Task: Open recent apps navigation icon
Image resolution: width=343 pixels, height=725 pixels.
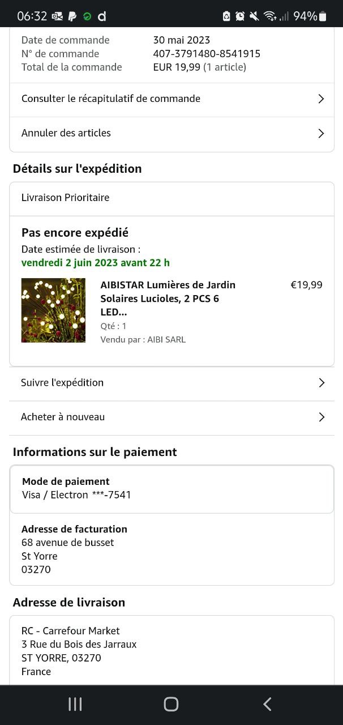Action: coord(75,704)
